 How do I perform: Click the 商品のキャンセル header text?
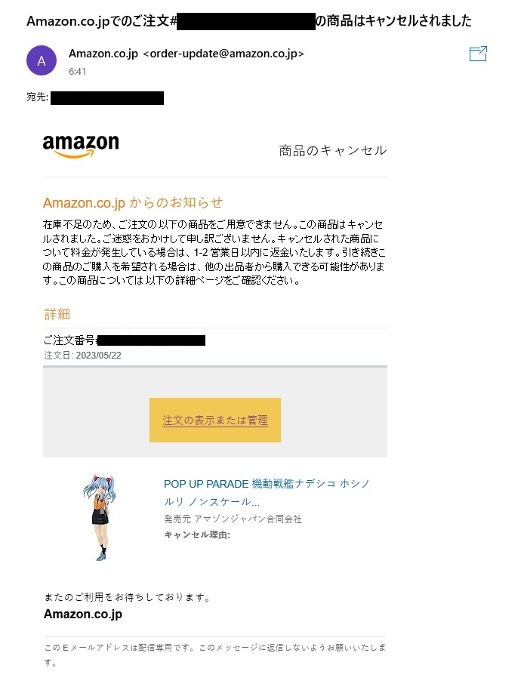[x=333, y=151]
